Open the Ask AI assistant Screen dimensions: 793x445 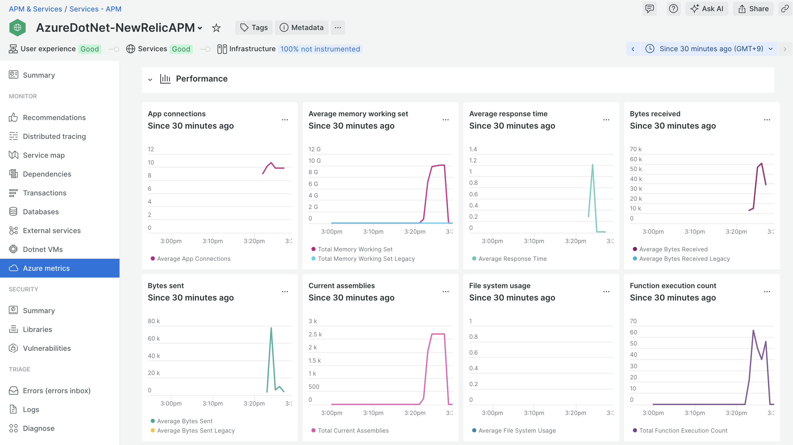(707, 9)
